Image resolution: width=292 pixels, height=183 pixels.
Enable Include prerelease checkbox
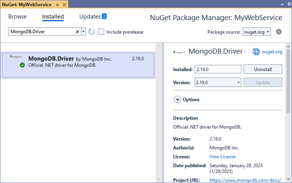[101, 32]
